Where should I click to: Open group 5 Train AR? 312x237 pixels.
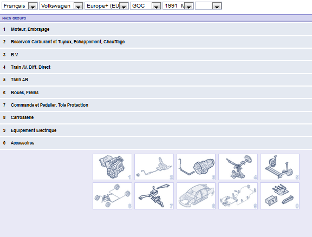coord(156,80)
